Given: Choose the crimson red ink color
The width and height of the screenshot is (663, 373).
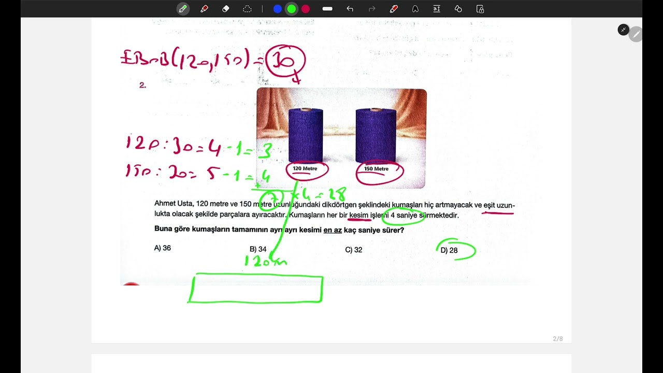Looking at the screenshot, I should pyautogui.click(x=306, y=9).
